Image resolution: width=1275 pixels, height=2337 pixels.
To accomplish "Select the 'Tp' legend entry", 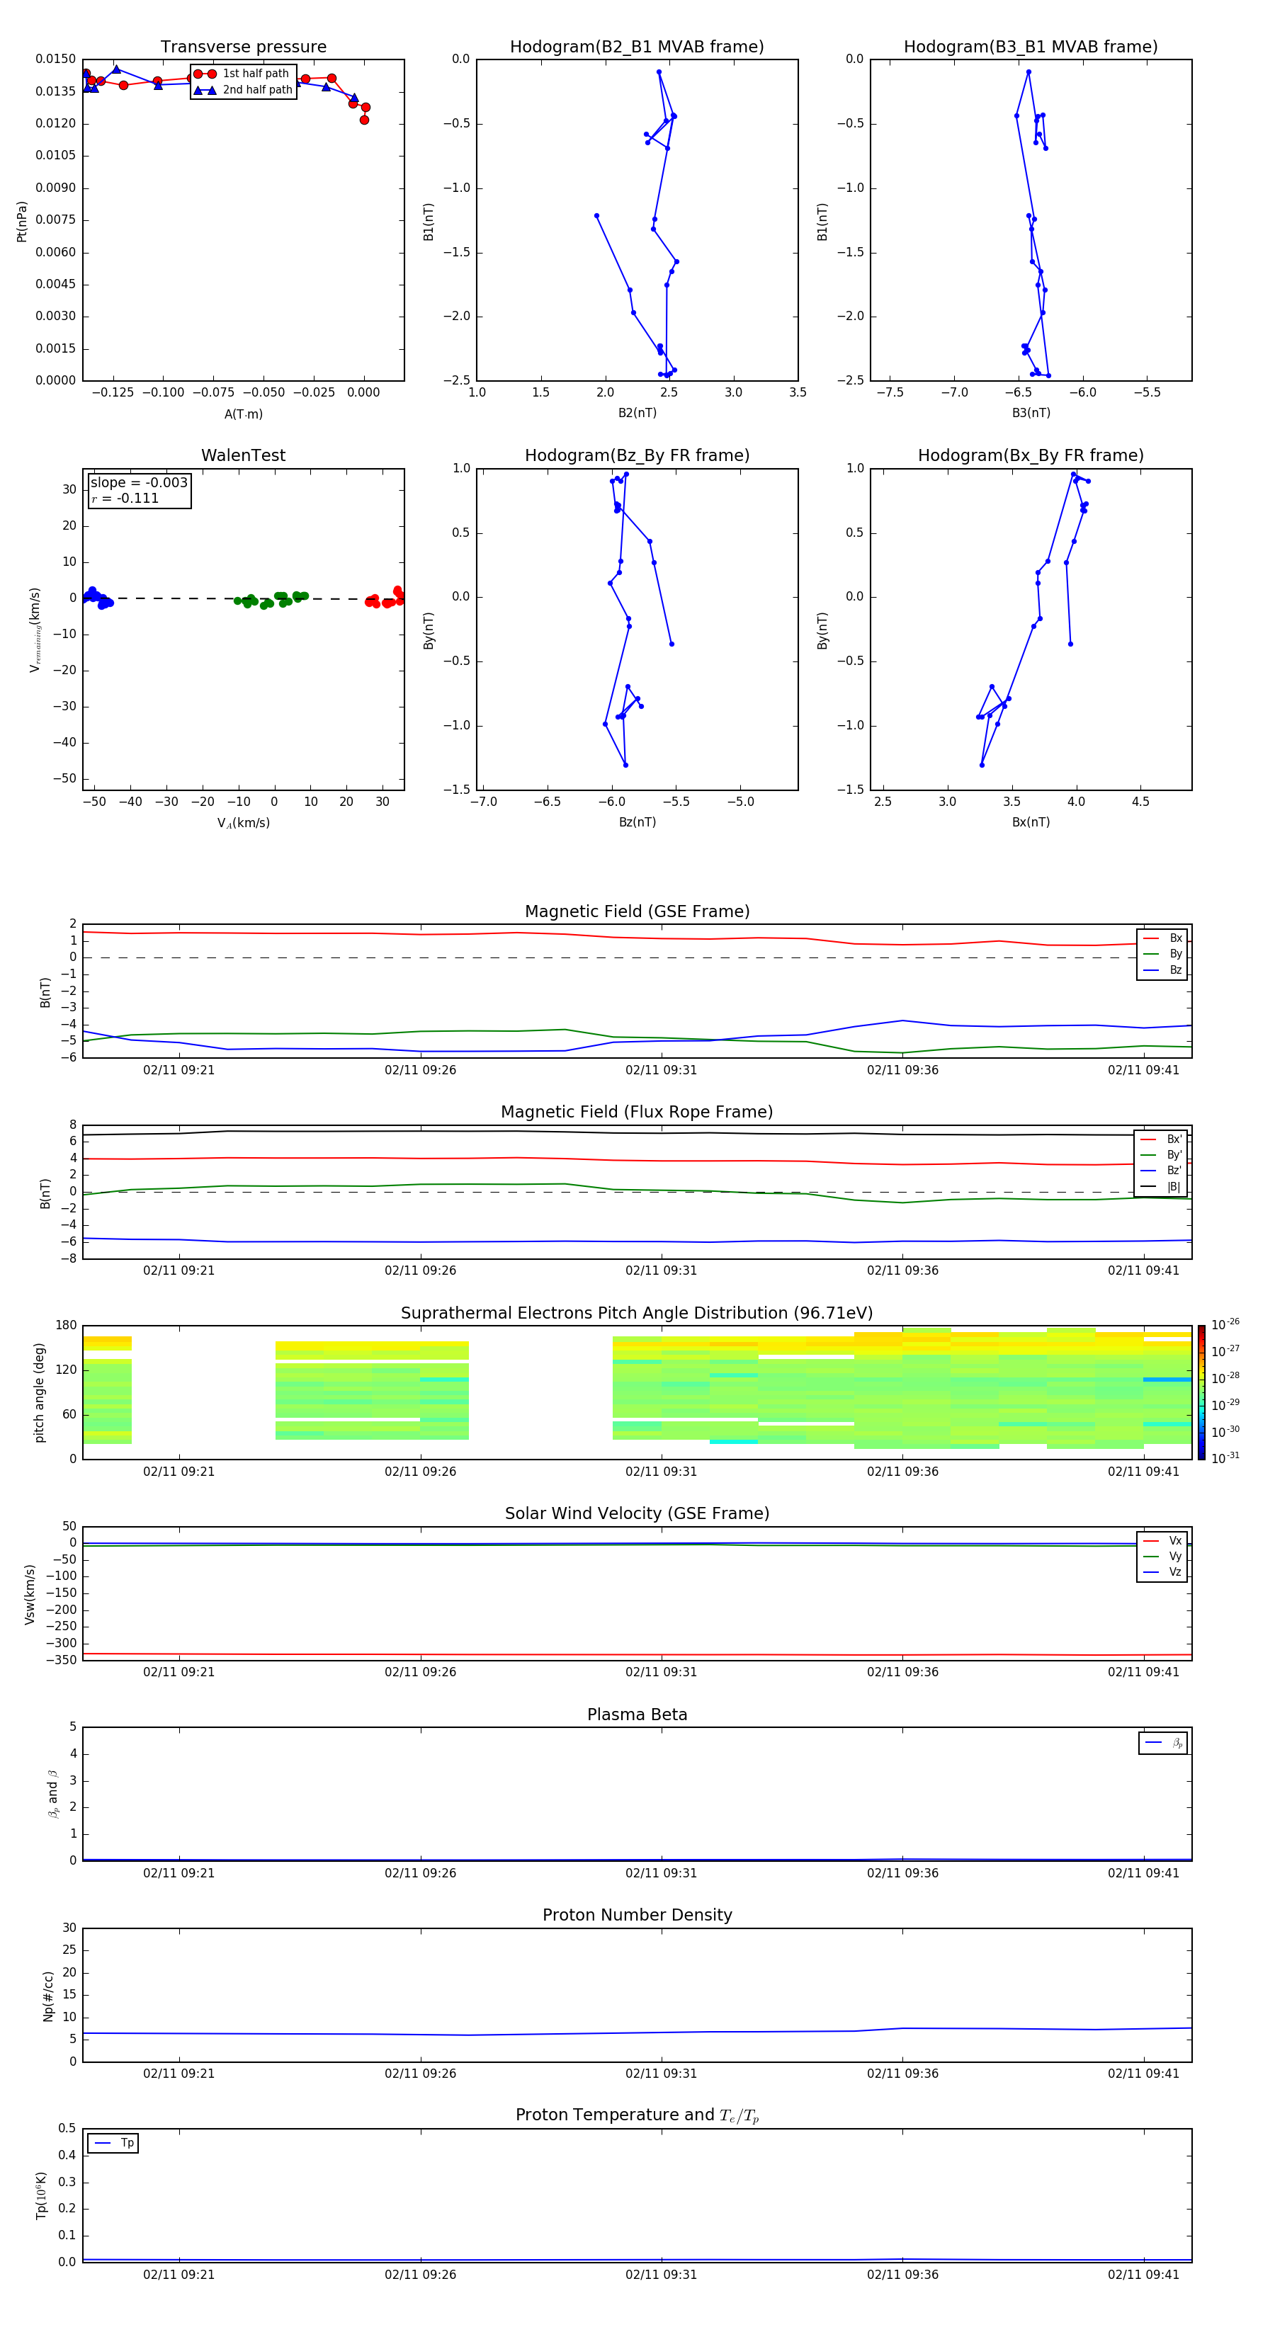I will [114, 2143].
